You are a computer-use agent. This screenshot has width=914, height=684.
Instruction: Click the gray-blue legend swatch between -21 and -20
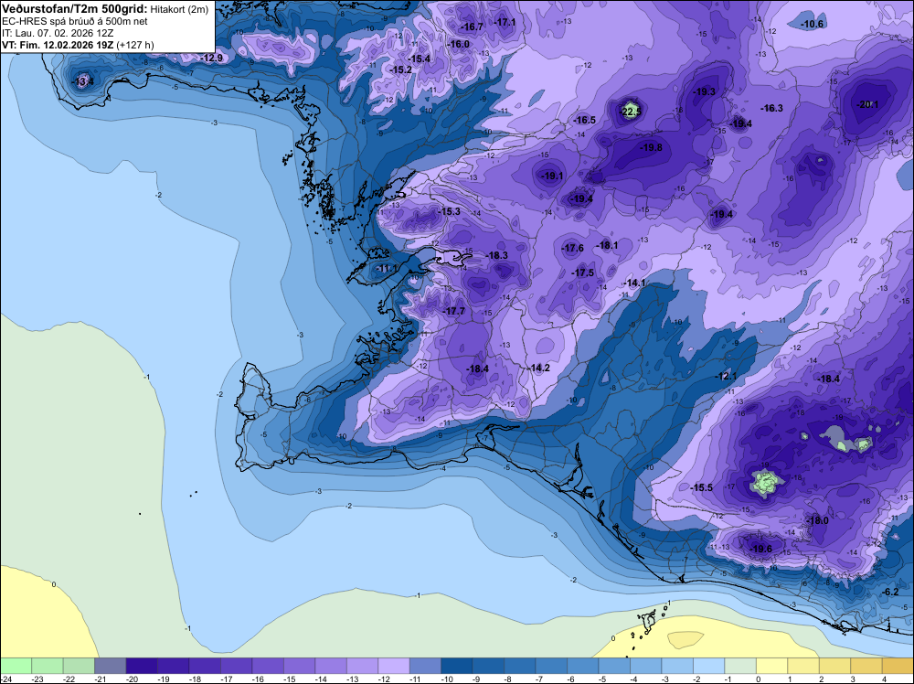[111, 666]
